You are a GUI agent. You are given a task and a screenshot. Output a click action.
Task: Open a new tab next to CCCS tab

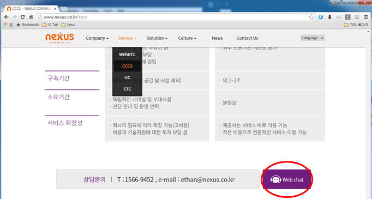click(64, 9)
